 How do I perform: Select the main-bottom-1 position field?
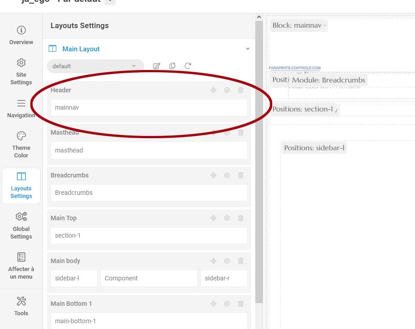[149, 321]
